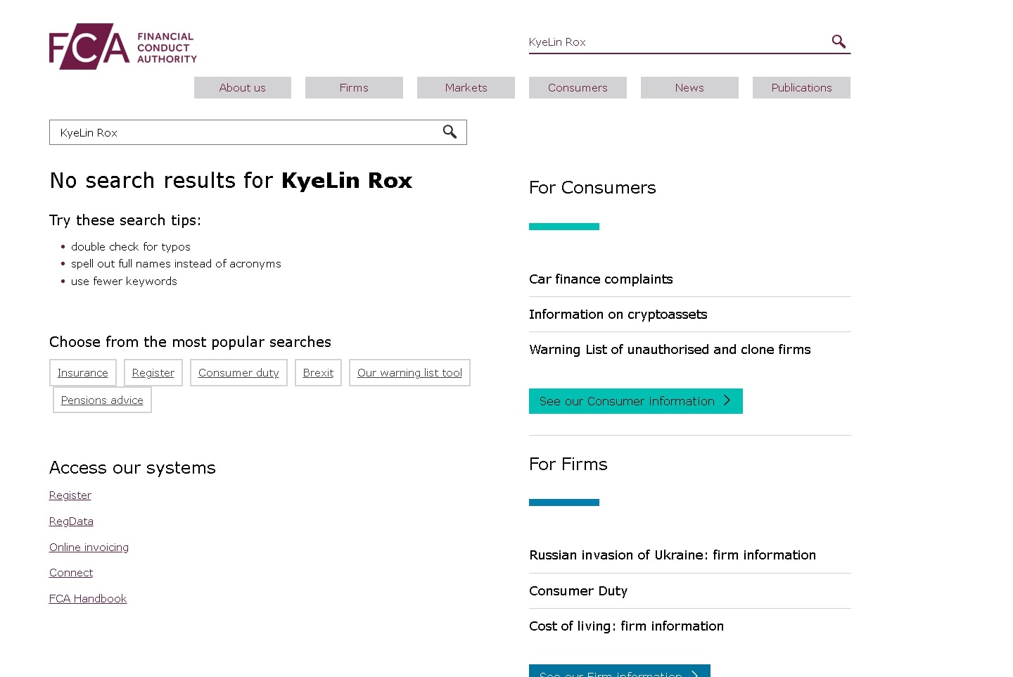Click the 'double check for typos' tip
The image size is (1013, 677).
point(131,247)
